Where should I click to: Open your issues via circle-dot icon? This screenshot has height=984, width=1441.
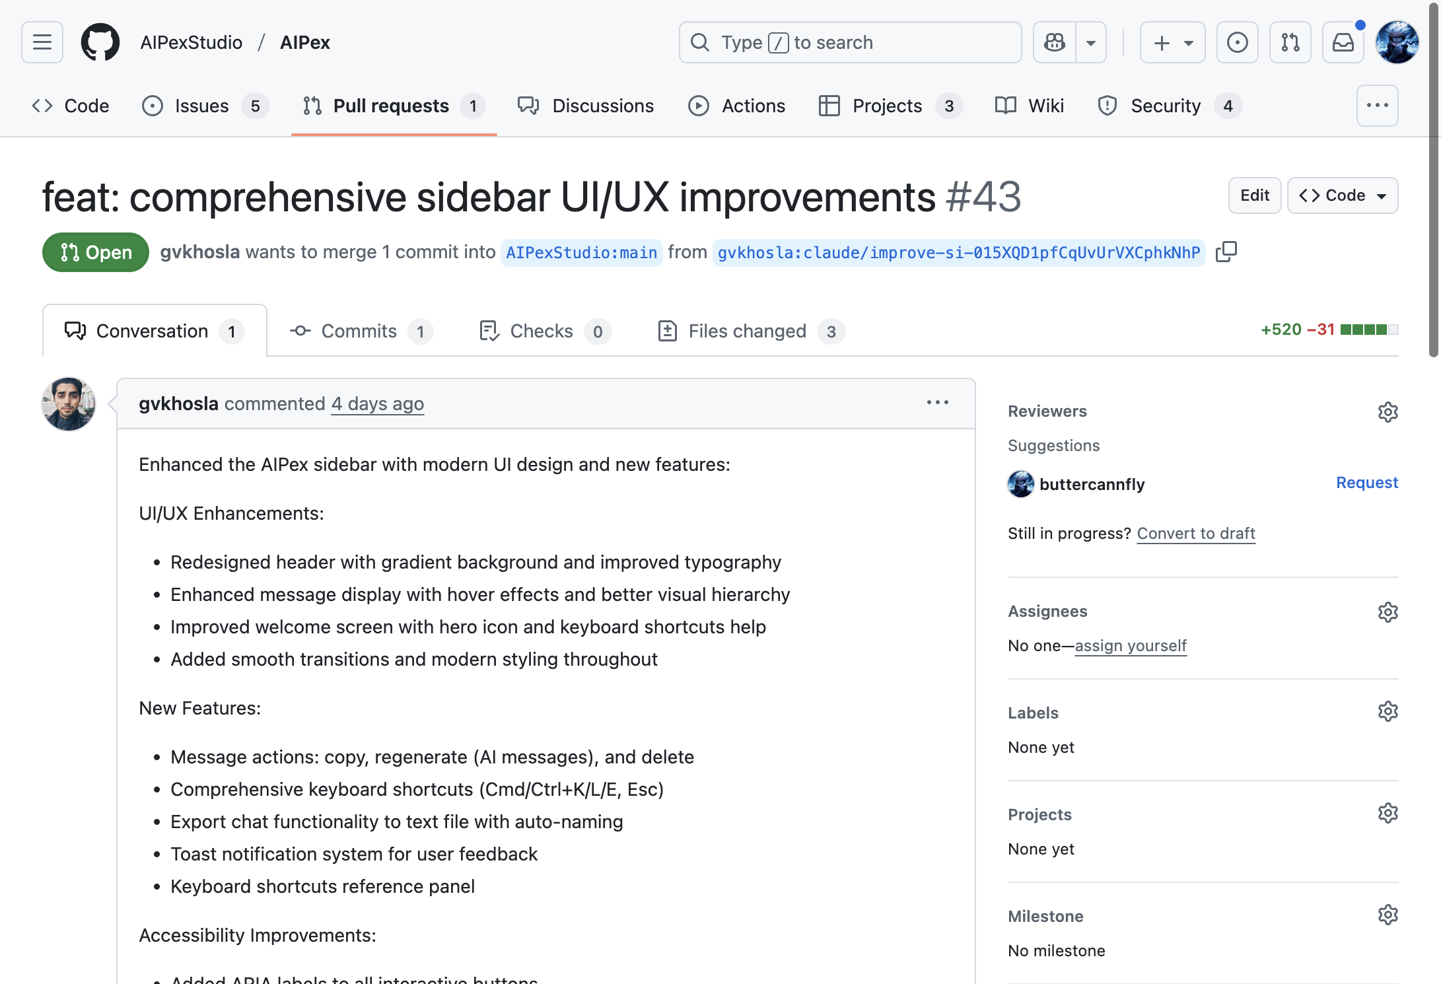(x=1237, y=42)
